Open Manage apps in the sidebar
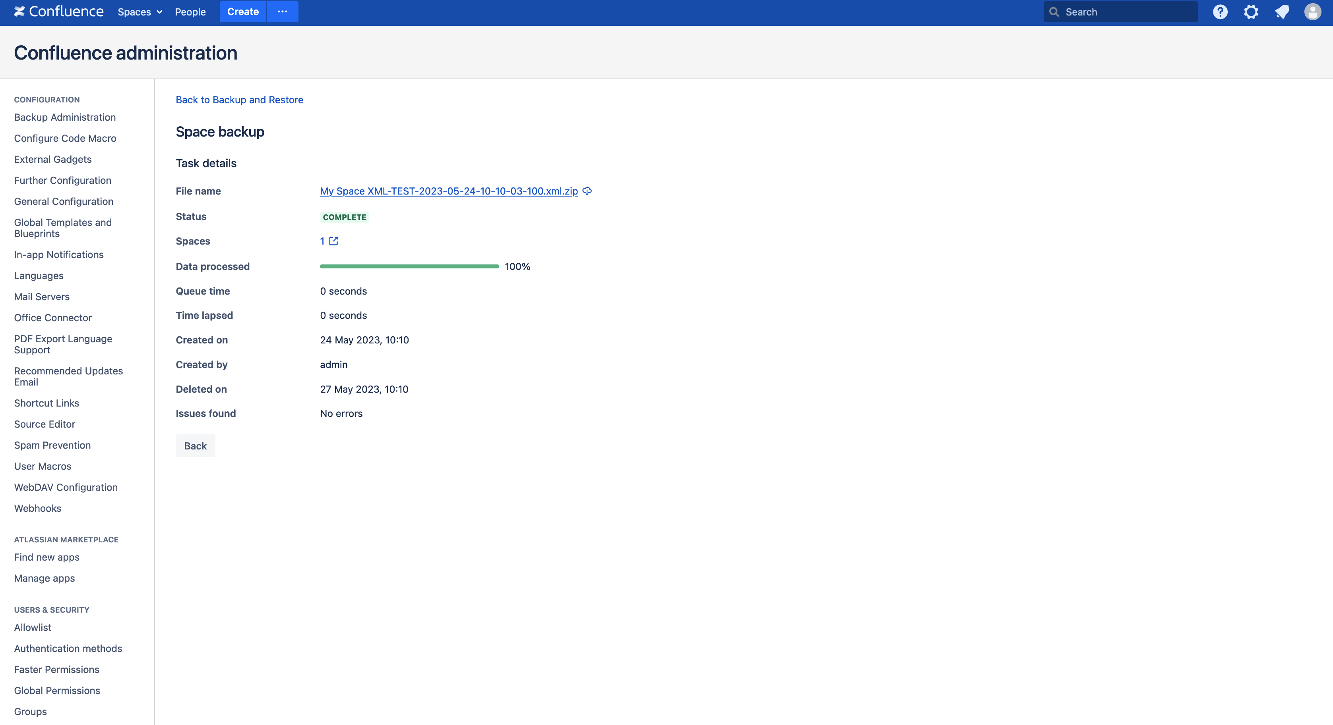Viewport: 1333px width, 725px height. (44, 578)
